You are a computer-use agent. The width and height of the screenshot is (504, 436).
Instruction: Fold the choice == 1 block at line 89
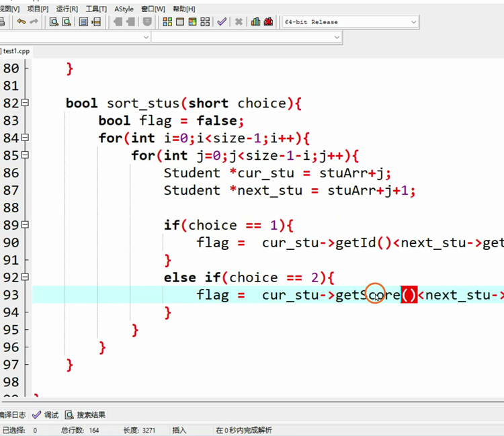coord(26,226)
